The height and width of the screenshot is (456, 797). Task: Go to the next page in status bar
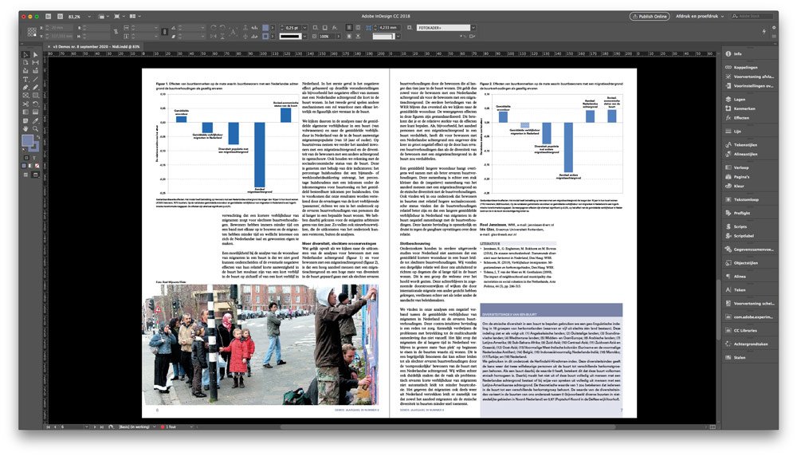(95, 427)
